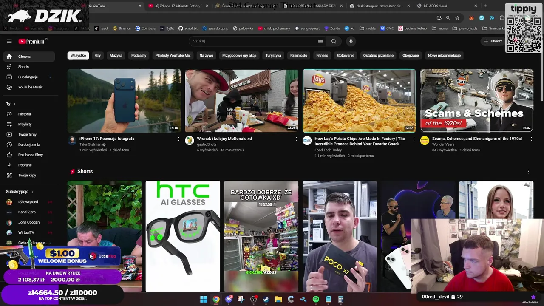This screenshot has height=306, width=544.
Task: Select the Fitness filter chip
Action: (x=322, y=55)
